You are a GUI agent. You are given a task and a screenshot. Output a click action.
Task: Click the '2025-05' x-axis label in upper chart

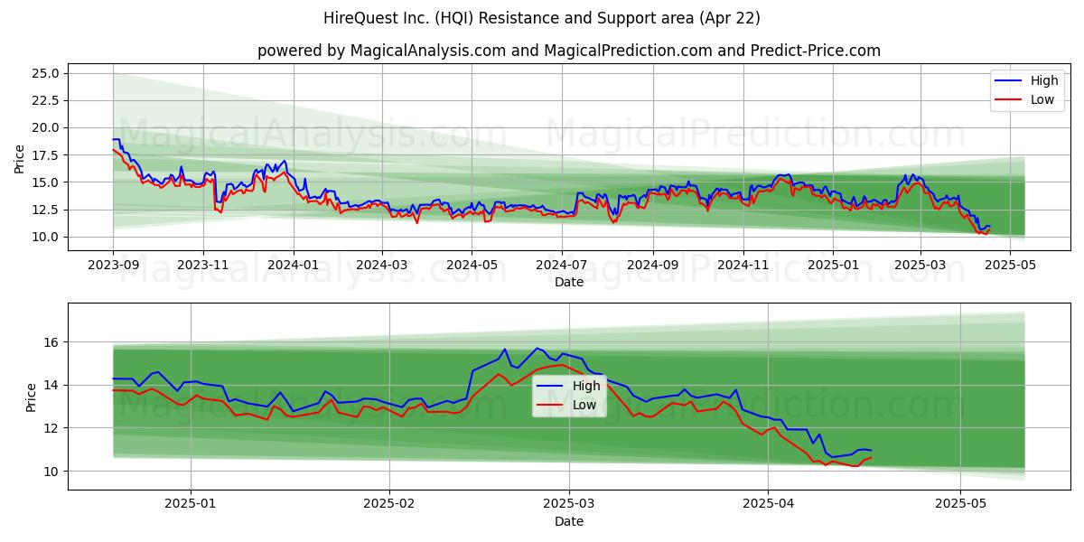[x=1010, y=266]
